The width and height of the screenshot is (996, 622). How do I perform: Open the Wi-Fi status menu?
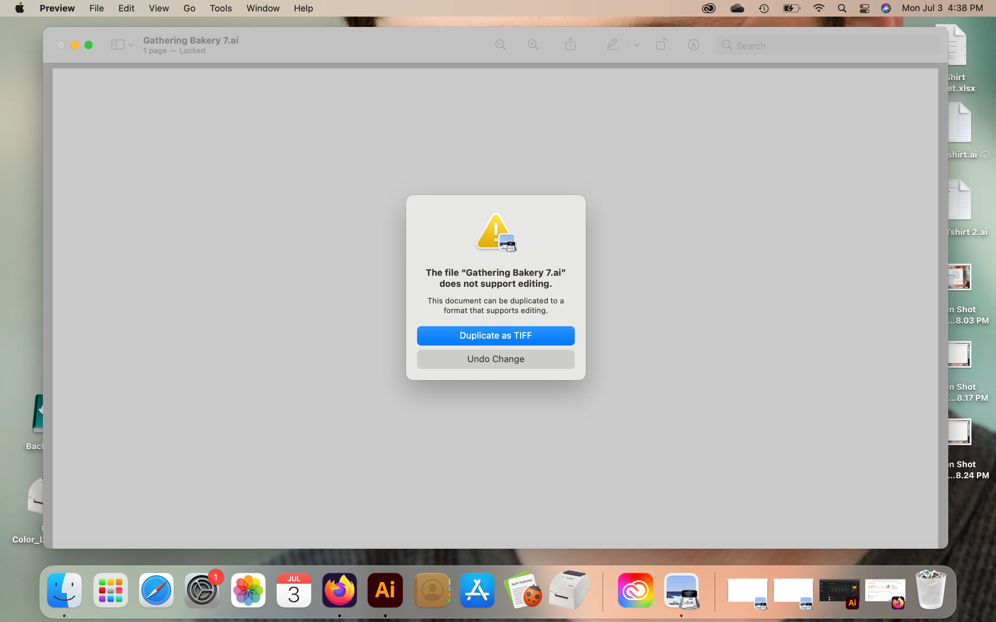click(x=819, y=8)
